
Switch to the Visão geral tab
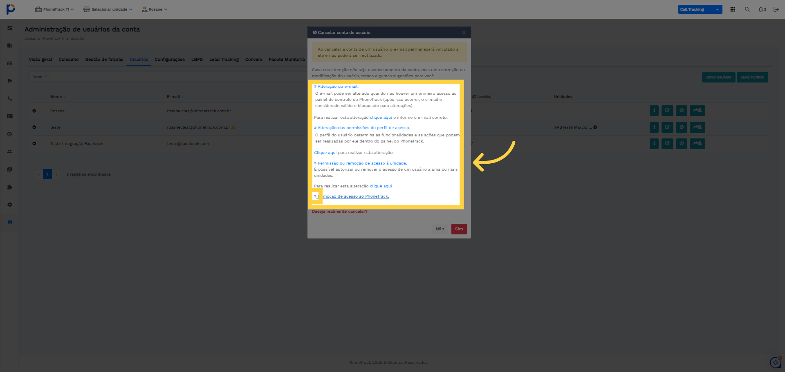tap(40, 60)
